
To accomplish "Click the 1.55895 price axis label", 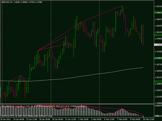I will coord(158,84).
